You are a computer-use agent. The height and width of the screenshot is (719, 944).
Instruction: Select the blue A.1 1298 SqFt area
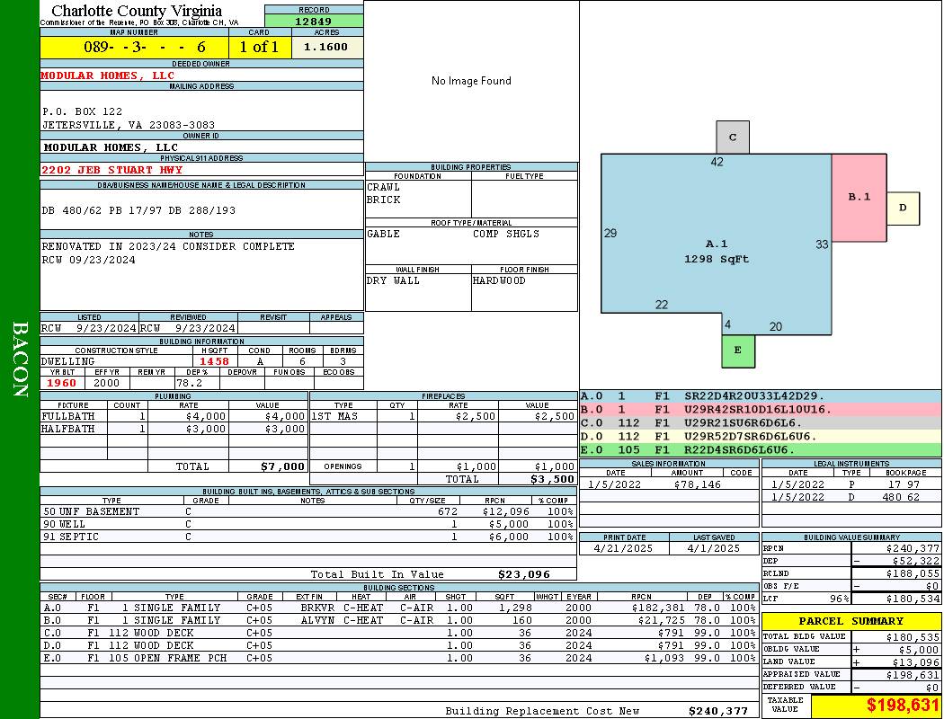coord(716,251)
